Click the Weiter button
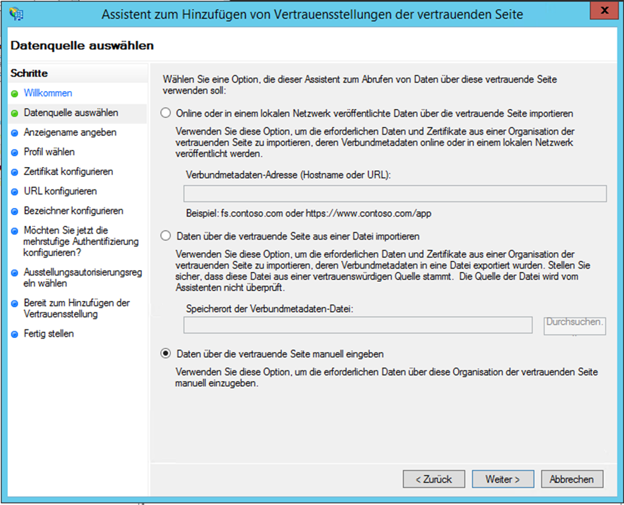This screenshot has height=505, width=624. coord(503,479)
